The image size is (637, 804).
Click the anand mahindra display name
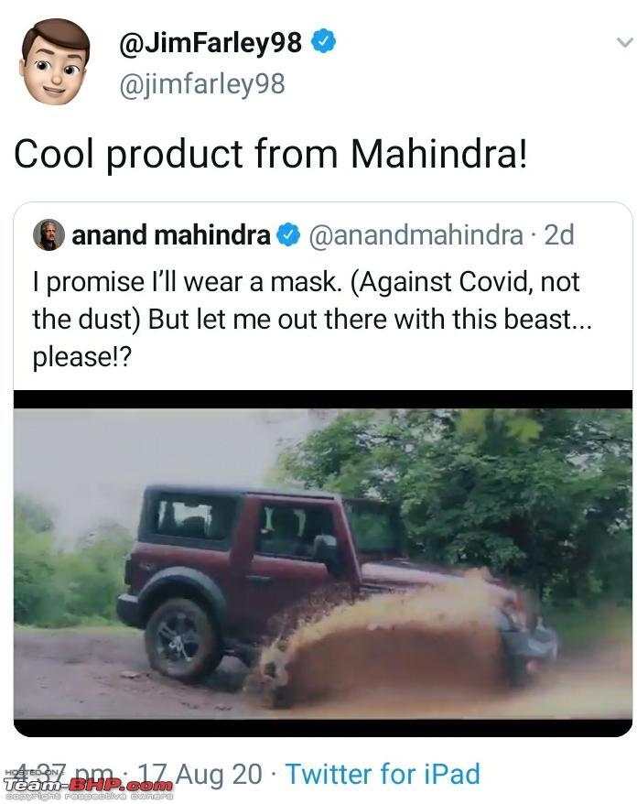pos(170,235)
